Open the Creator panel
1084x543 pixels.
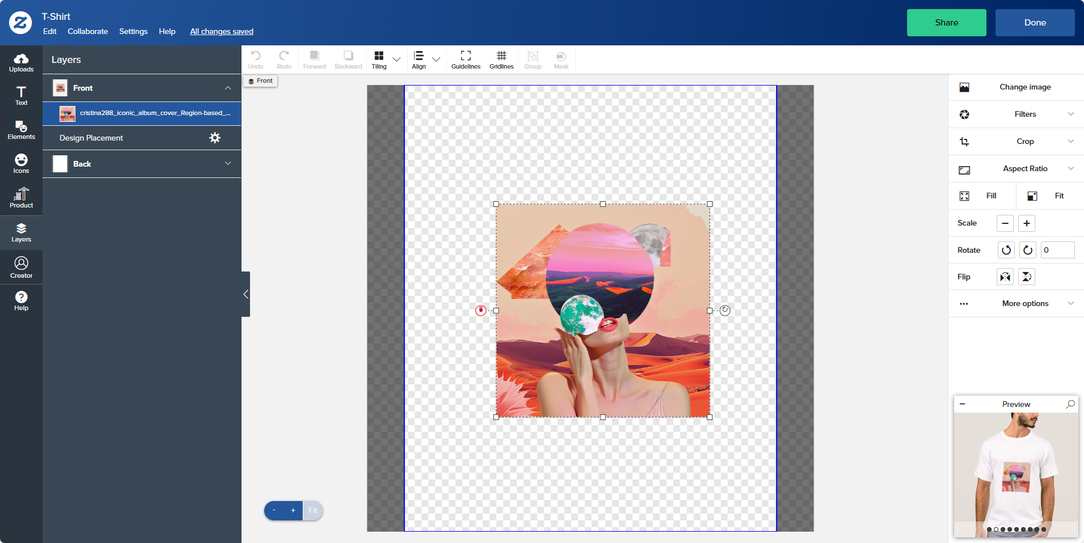click(x=21, y=267)
